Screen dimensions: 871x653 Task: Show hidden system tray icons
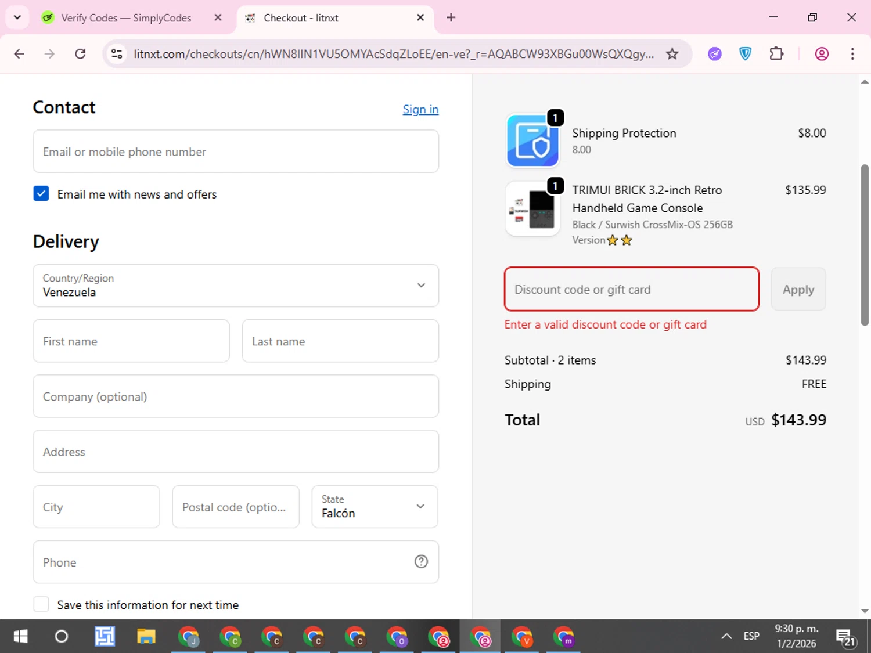[726, 636]
